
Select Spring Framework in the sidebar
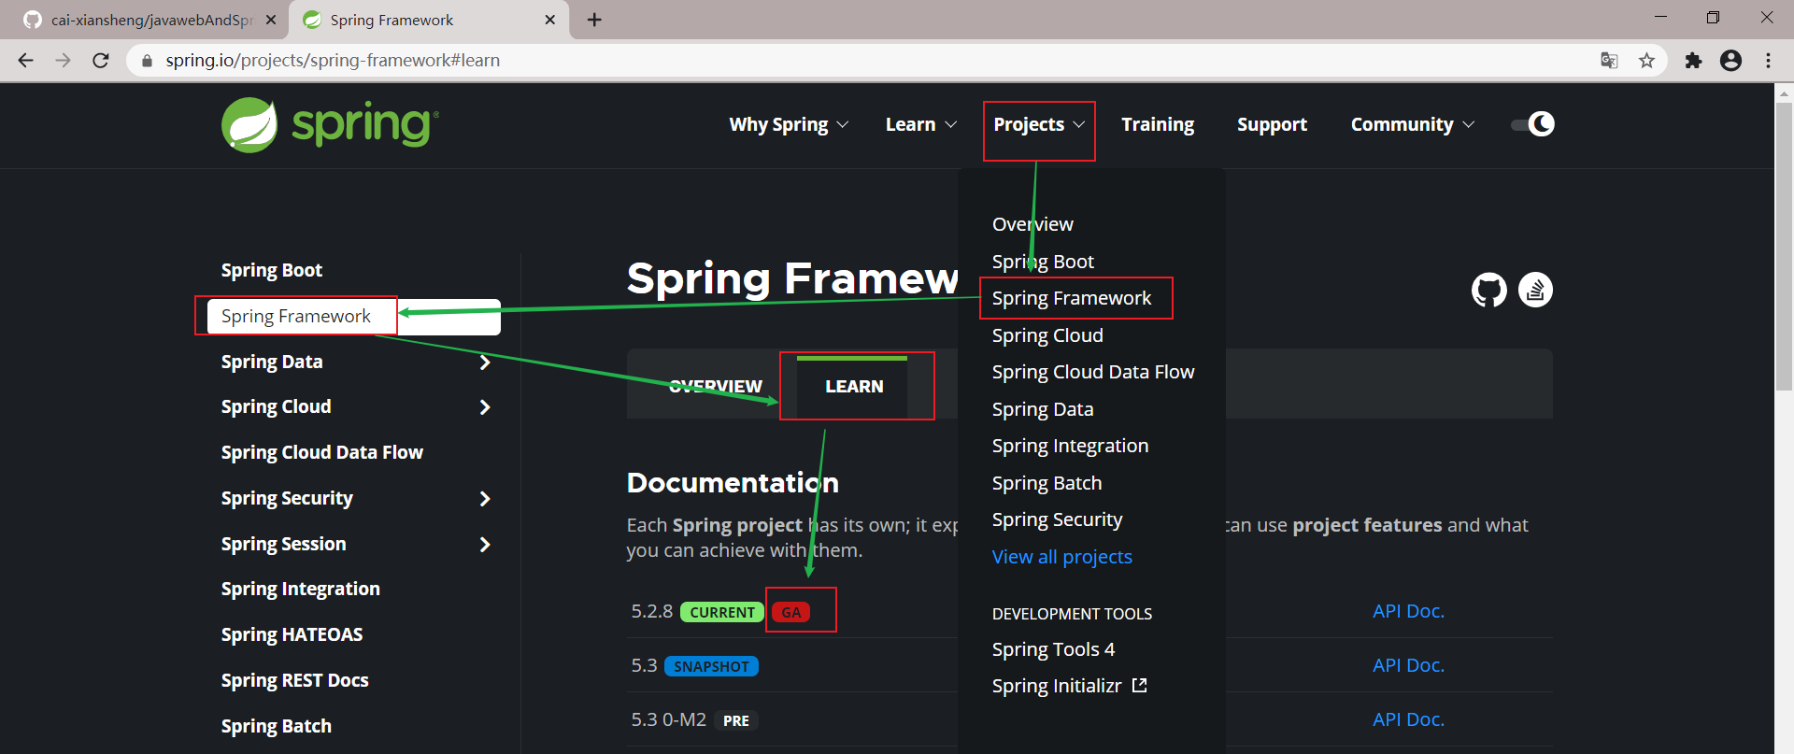coord(354,317)
